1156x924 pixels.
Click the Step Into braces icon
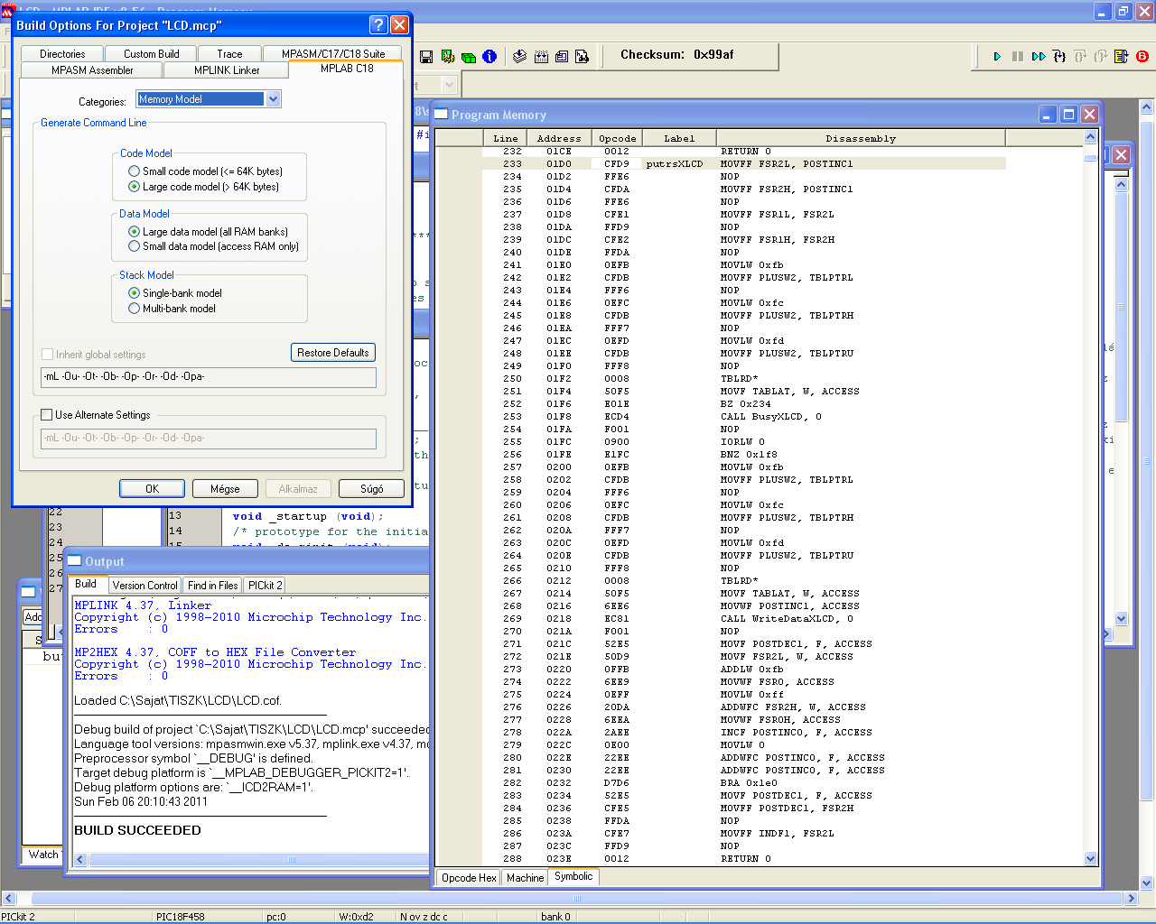click(x=1059, y=56)
